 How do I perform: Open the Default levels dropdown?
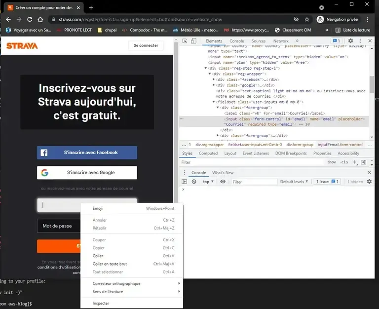click(x=295, y=182)
